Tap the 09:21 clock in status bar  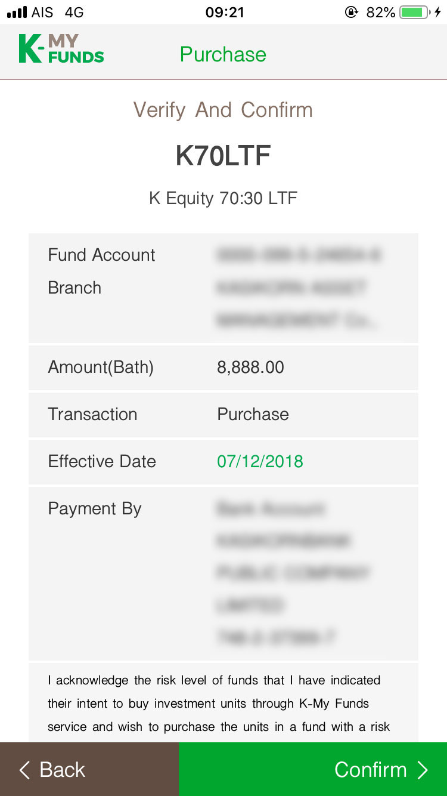pyautogui.click(x=225, y=12)
